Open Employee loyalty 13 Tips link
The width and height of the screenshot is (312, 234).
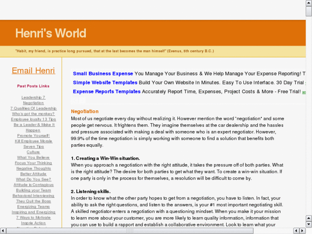pos(33,119)
